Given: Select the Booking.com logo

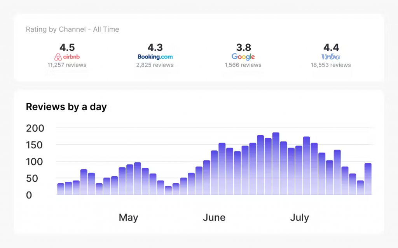Looking at the screenshot, I should click(155, 56).
